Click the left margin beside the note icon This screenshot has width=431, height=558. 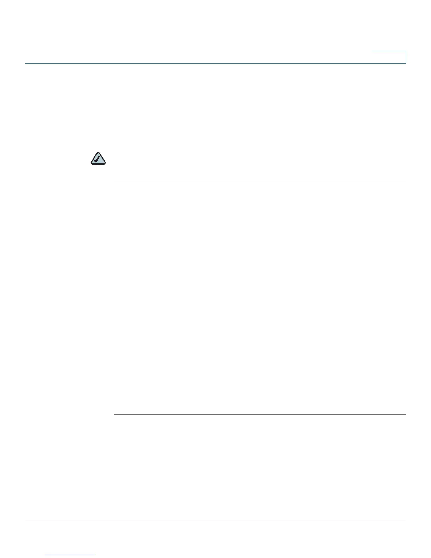tap(57, 159)
